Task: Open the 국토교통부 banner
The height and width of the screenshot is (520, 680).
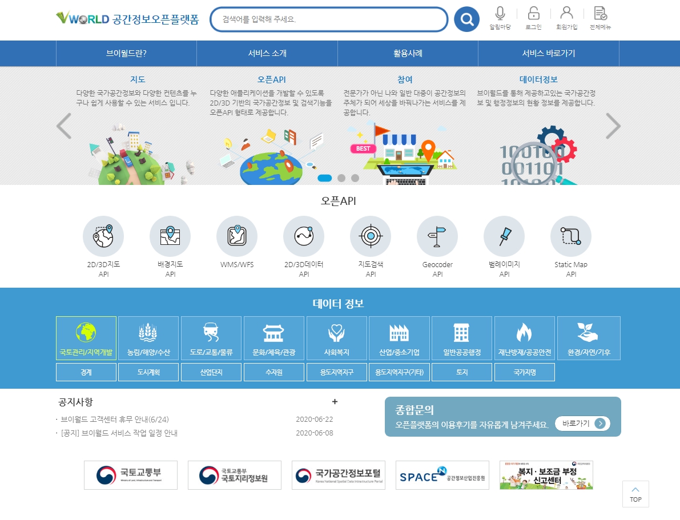Action: pyautogui.click(x=131, y=475)
